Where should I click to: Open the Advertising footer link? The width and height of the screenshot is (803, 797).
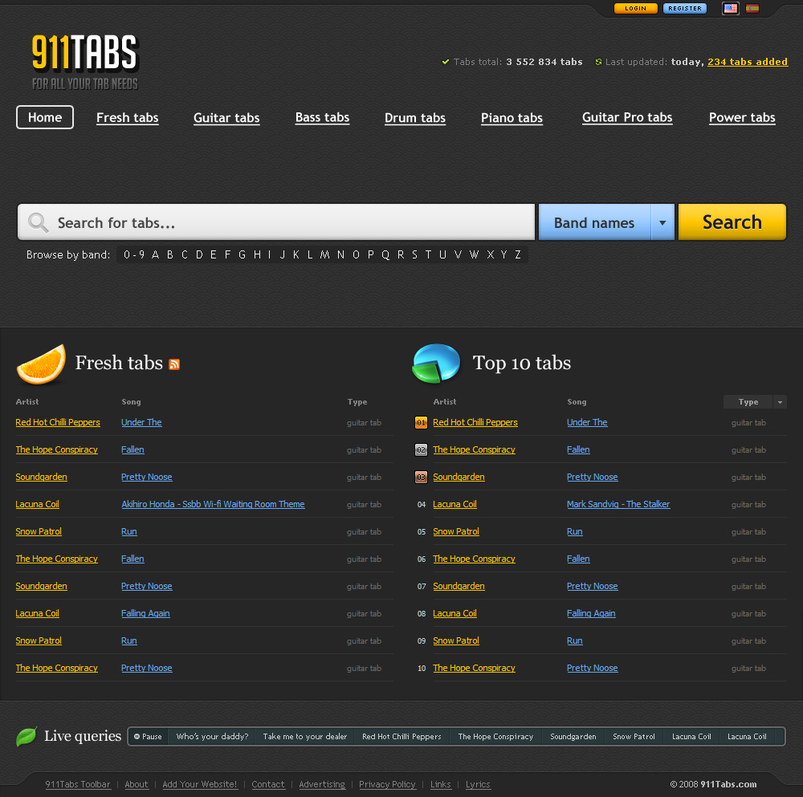coord(322,784)
